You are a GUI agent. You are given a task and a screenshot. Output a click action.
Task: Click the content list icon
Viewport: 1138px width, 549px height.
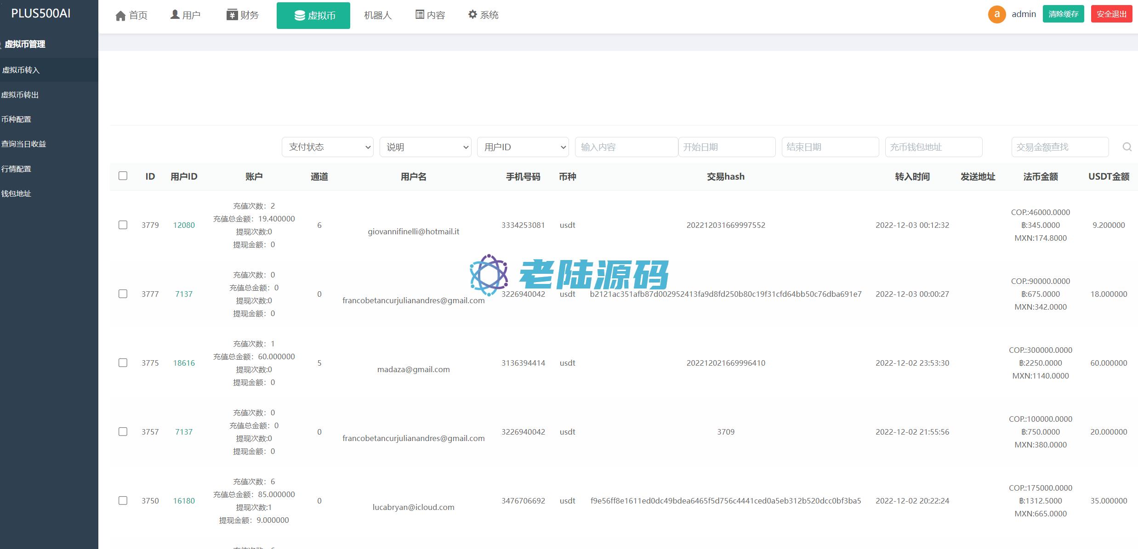coord(420,15)
